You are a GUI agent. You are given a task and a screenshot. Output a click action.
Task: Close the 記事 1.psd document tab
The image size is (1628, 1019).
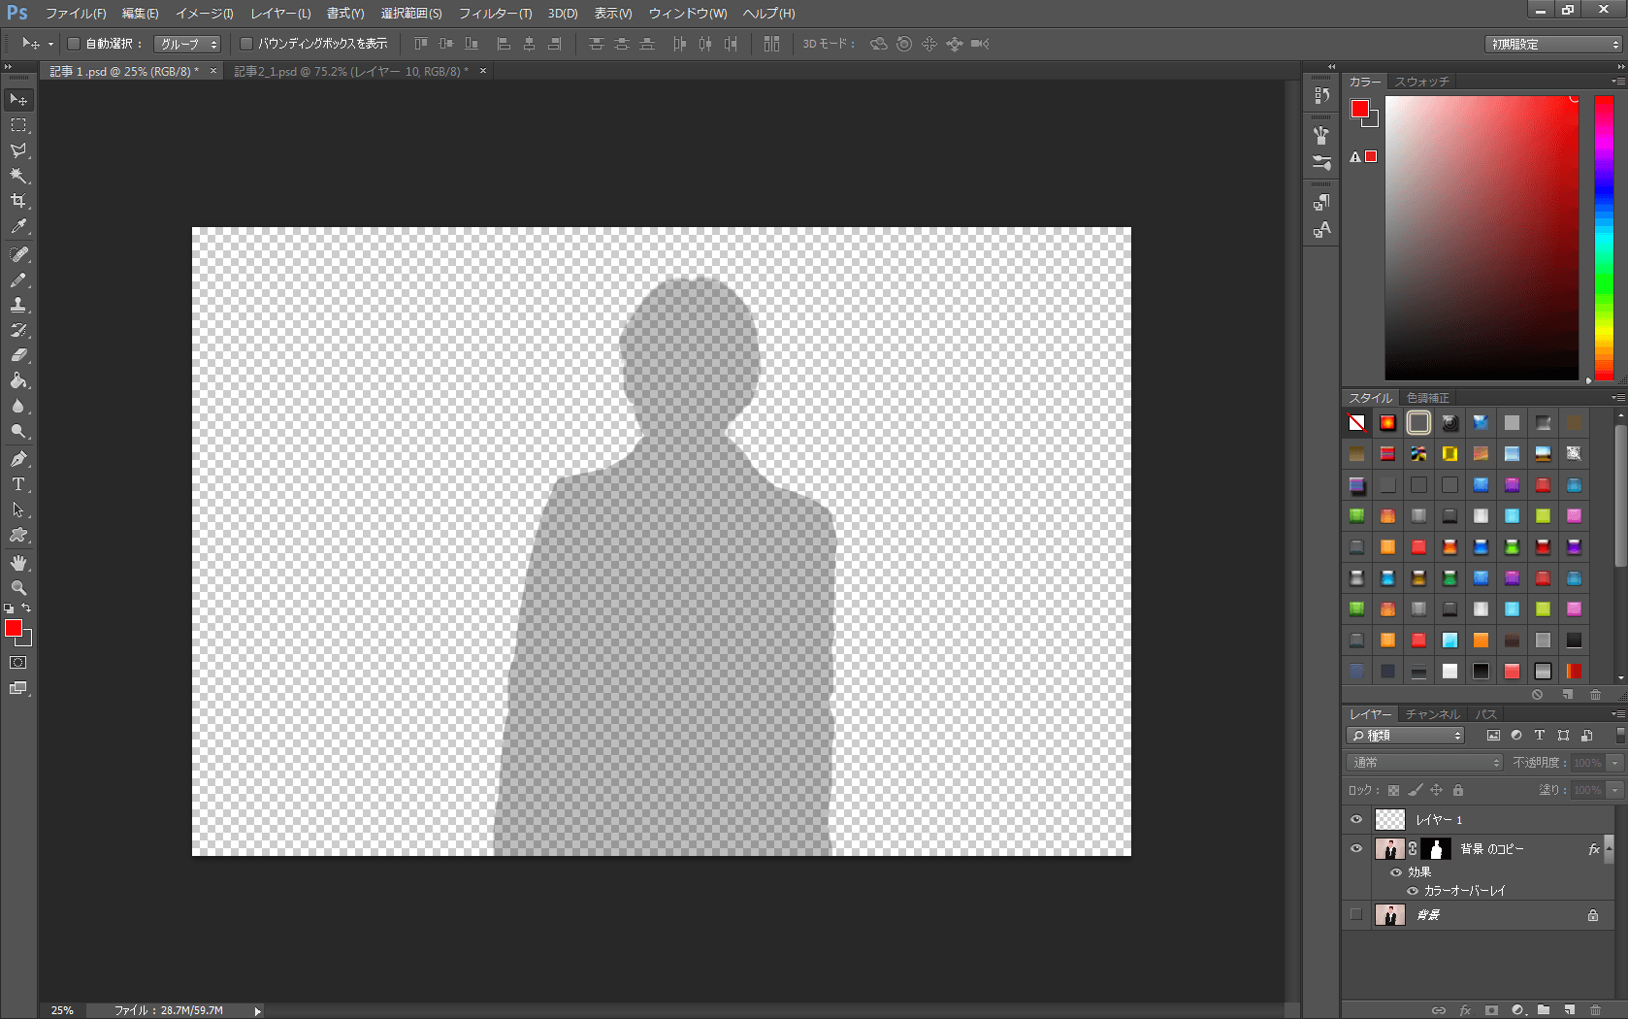213,71
